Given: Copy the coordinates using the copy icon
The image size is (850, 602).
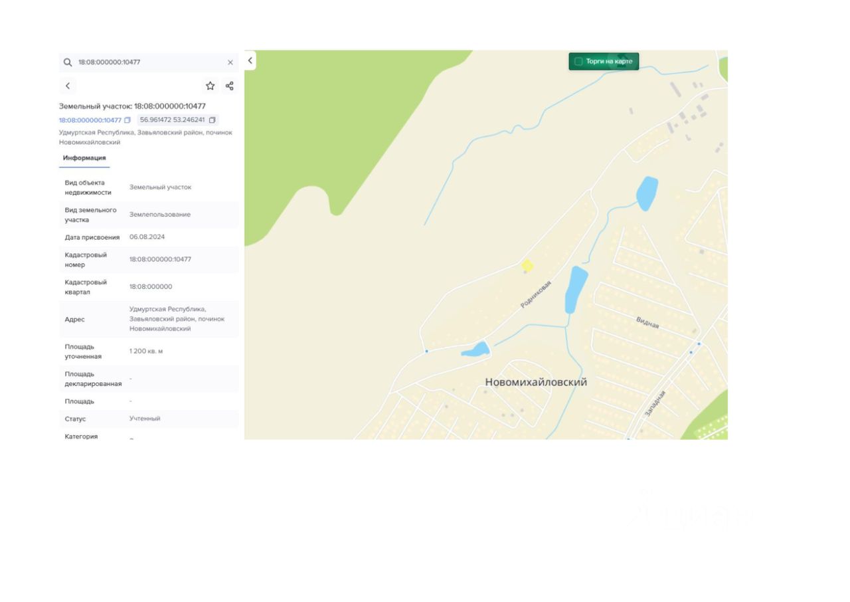Looking at the screenshot, I should (x=212, y=120).
